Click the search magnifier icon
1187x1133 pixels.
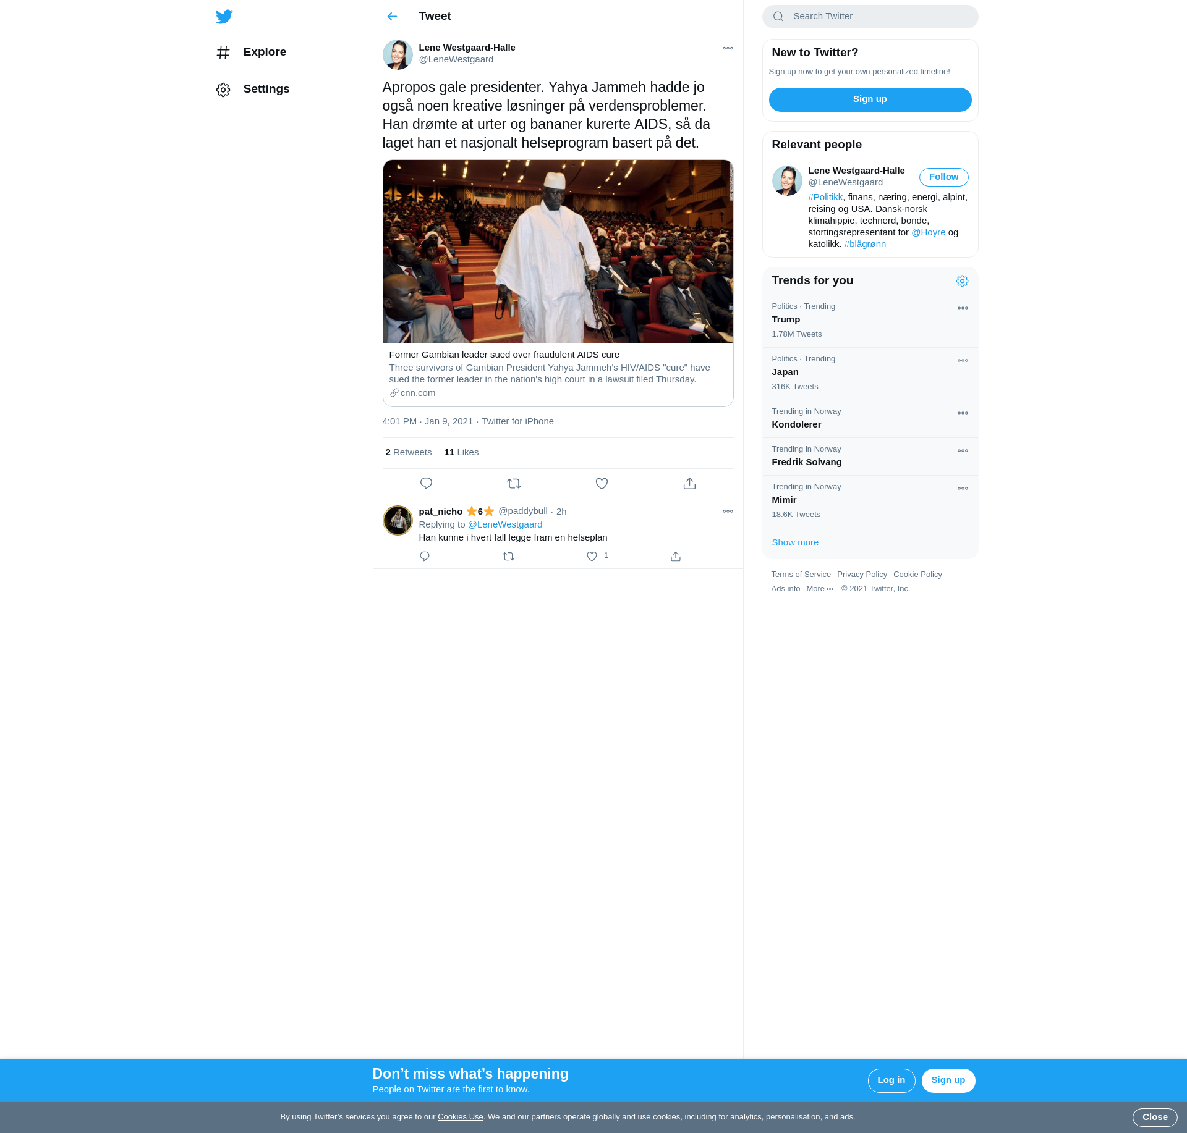tap(778, 17)
